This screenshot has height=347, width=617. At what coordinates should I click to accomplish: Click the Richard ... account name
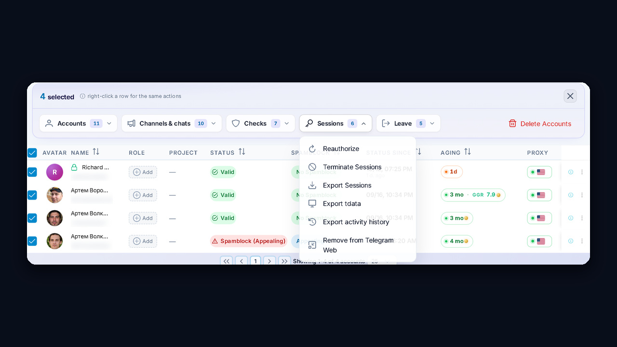click(95, 167)
